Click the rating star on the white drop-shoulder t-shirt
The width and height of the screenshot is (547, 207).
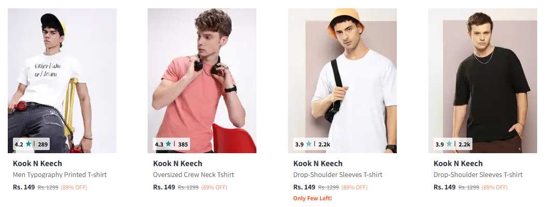[x=309, y=144]
